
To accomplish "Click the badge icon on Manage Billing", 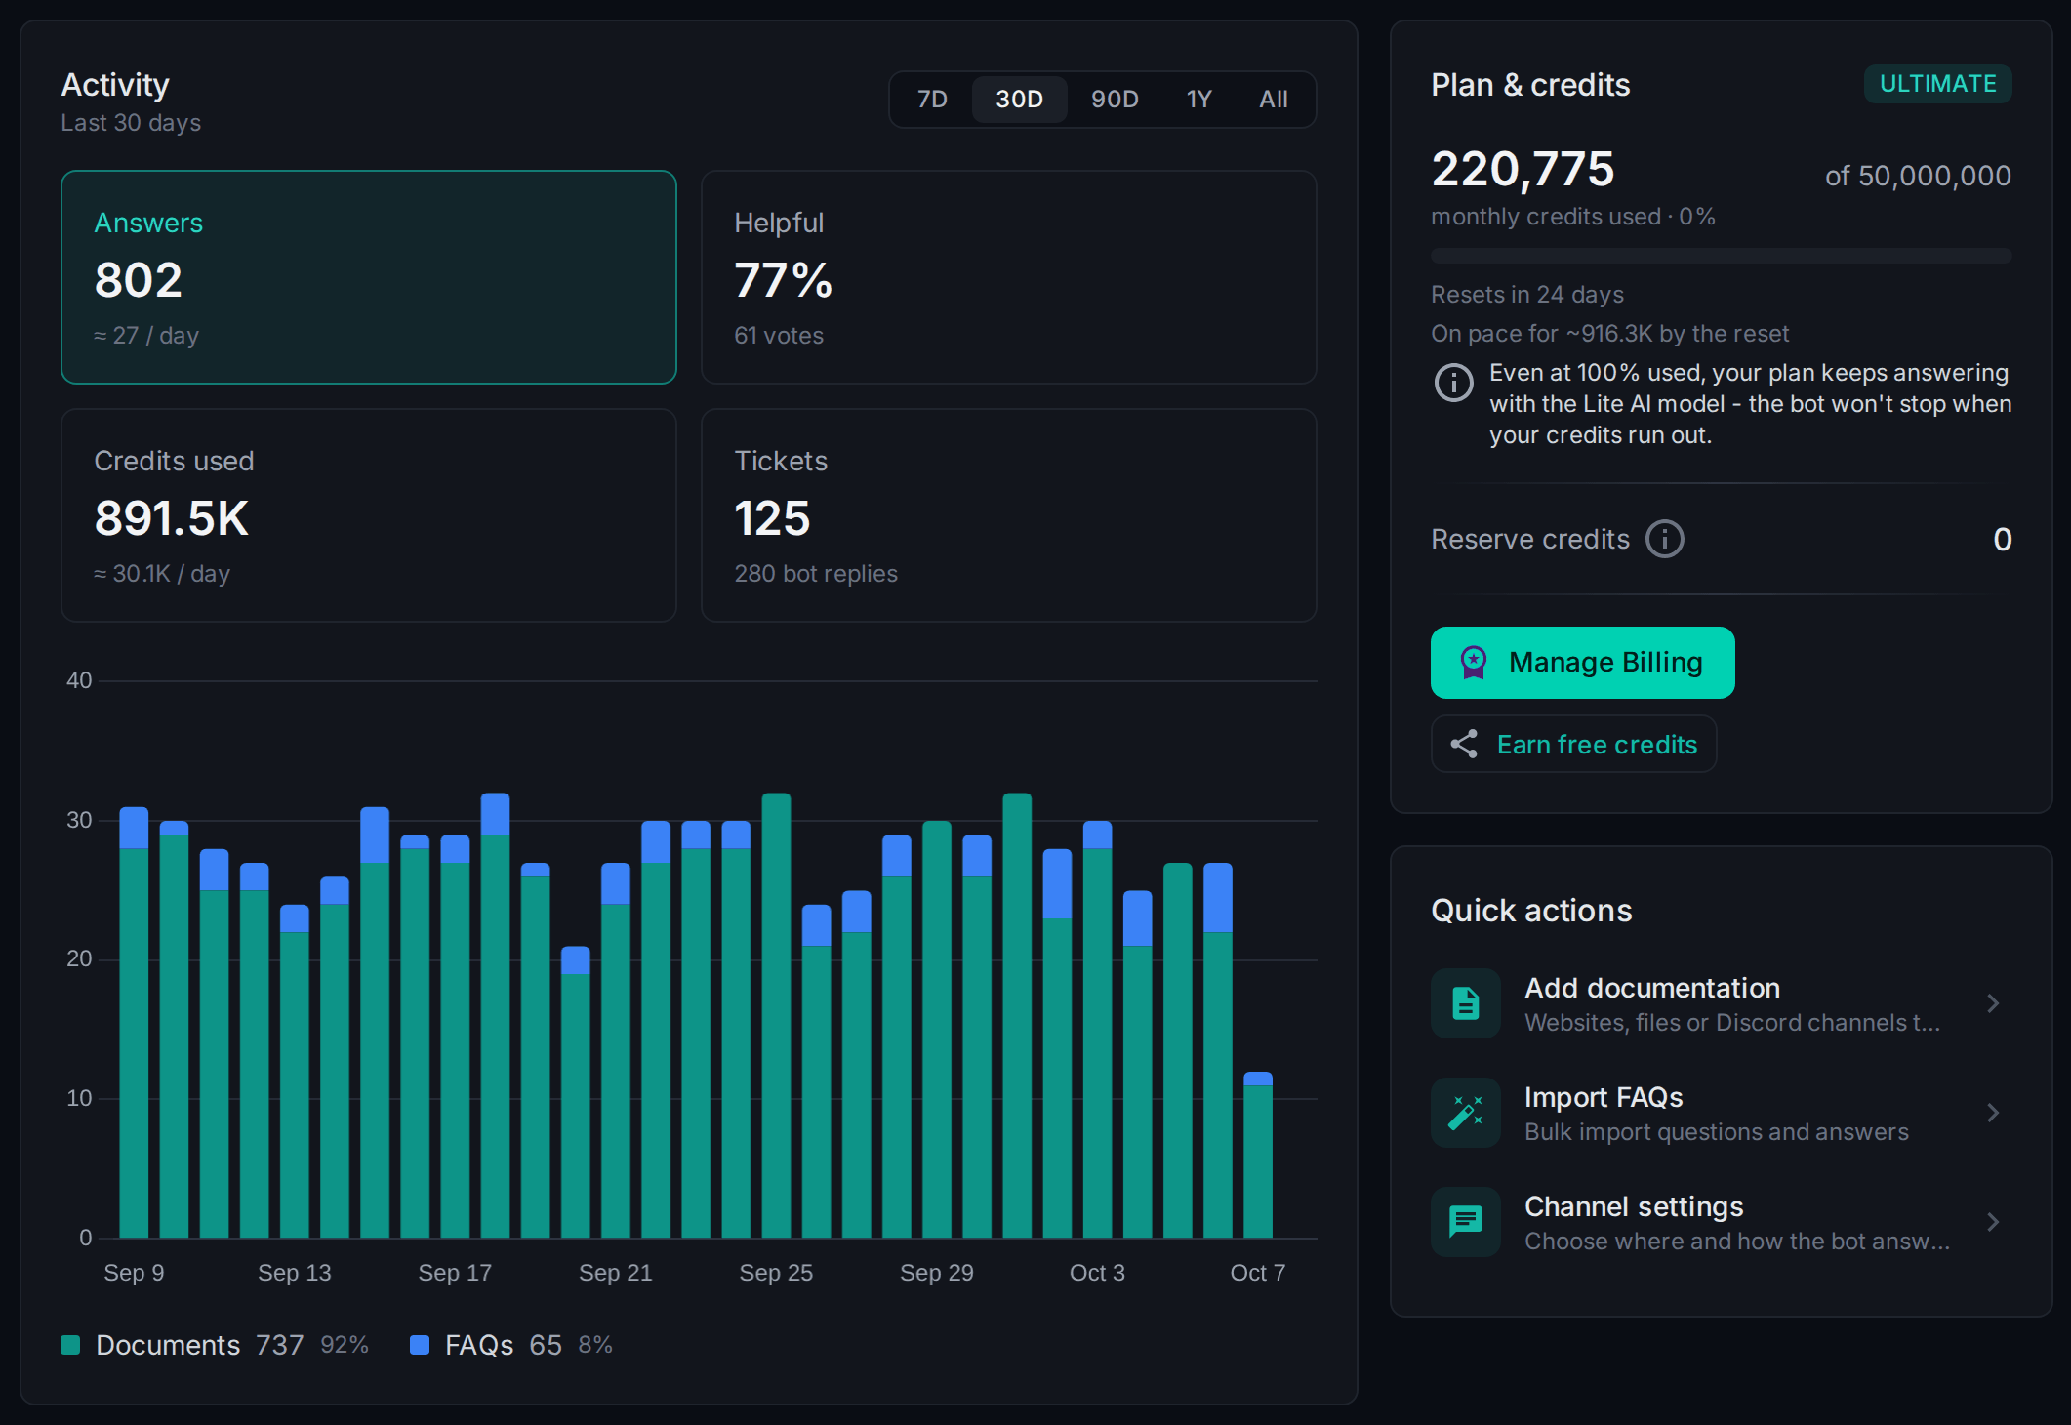I will click(x=1473, y=663).
